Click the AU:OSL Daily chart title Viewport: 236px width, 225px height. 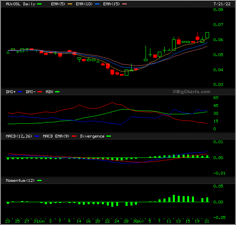click(20, 4)
